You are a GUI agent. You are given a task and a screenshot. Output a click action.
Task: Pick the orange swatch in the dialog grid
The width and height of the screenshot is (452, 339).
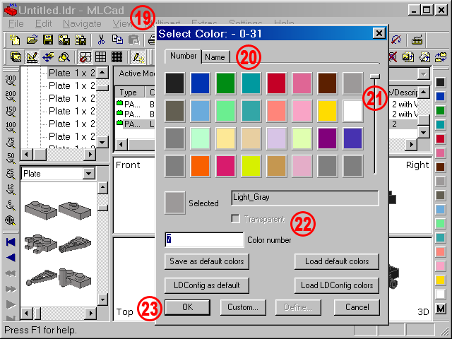tap(200, 166)
